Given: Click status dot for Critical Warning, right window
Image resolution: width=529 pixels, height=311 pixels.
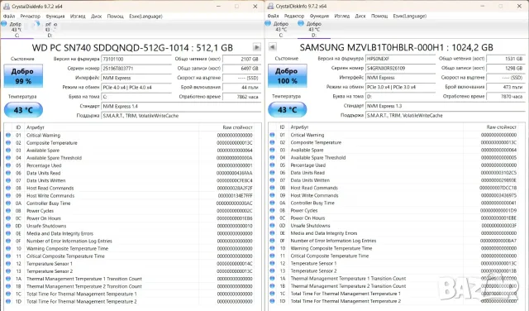Looking at the screenshot, I should [272, 135].
